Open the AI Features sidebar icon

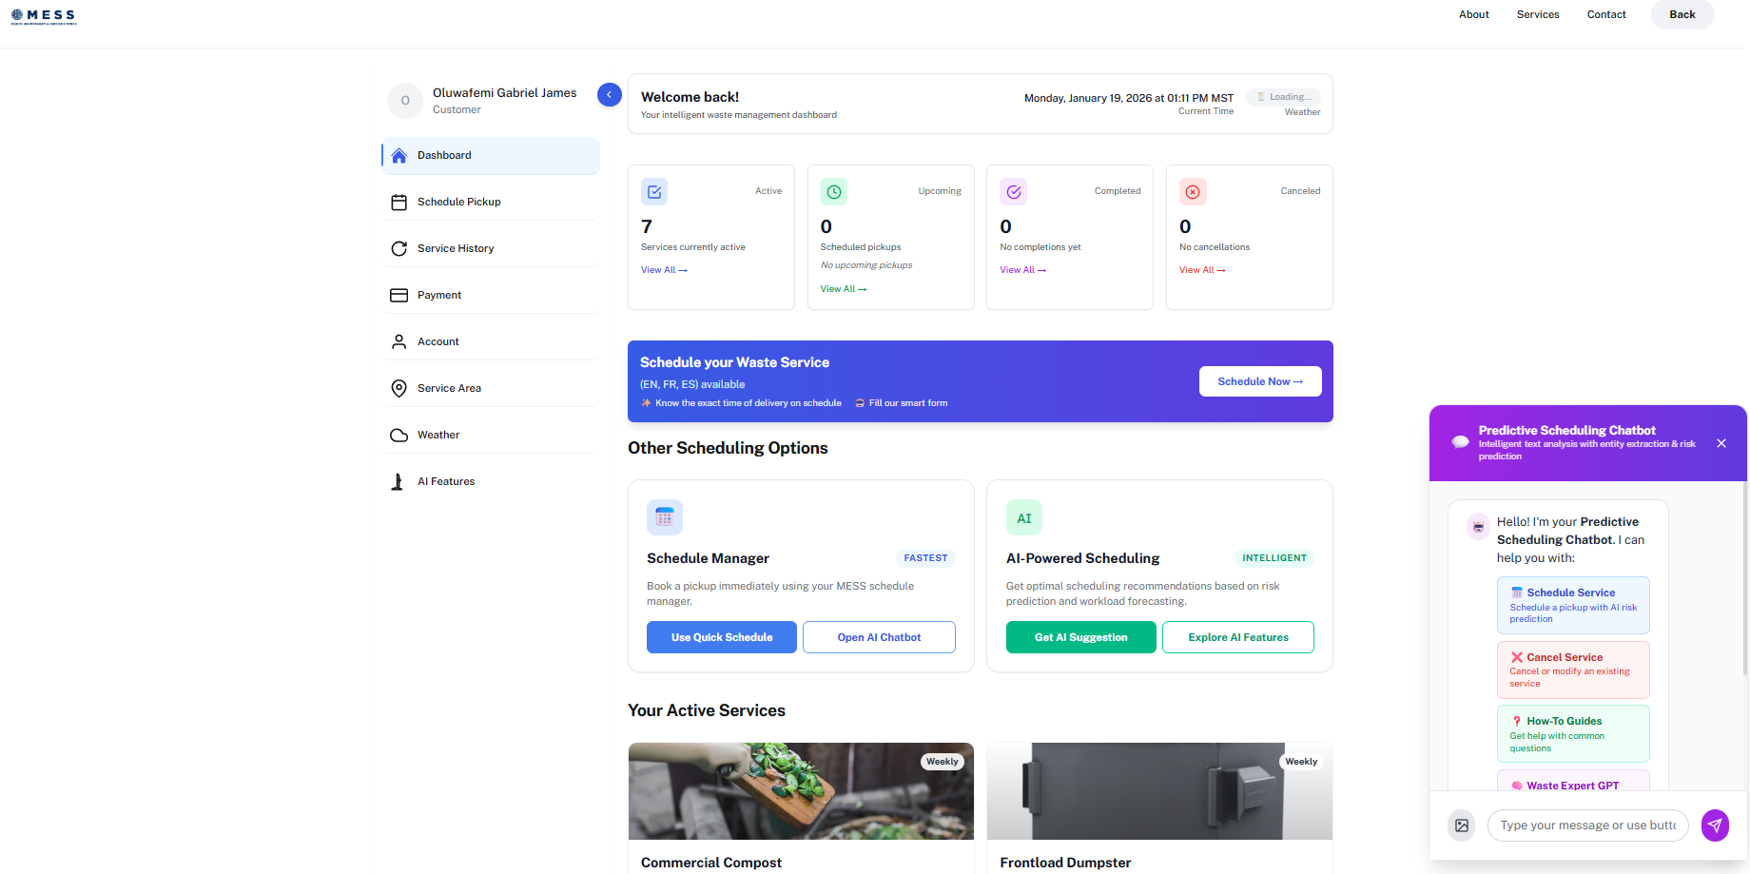tap(399, 481)
